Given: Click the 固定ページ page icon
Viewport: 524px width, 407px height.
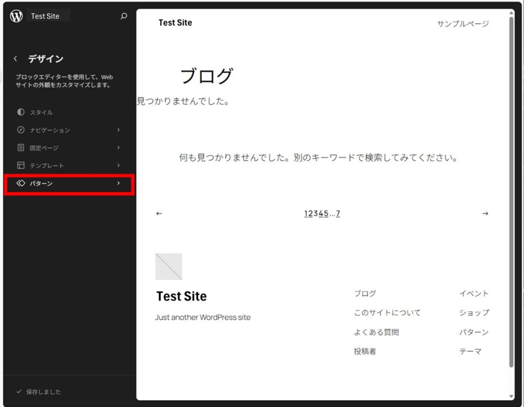Looking at the screenshot, I should [20, 148].
